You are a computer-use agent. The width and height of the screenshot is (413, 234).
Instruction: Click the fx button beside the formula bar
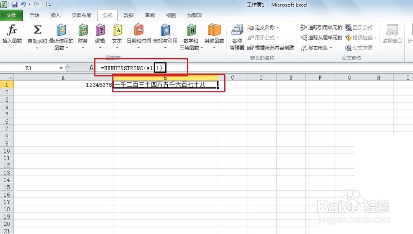(91, 68)
